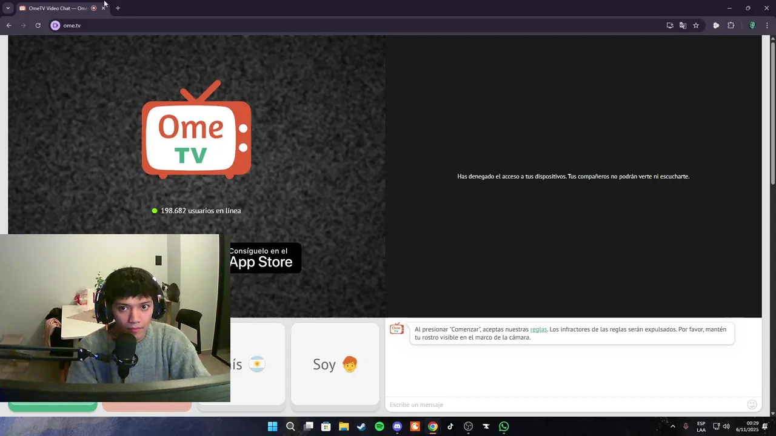Open Task View on the taskbar
776x436 pixels.
(x=309, y=426)
